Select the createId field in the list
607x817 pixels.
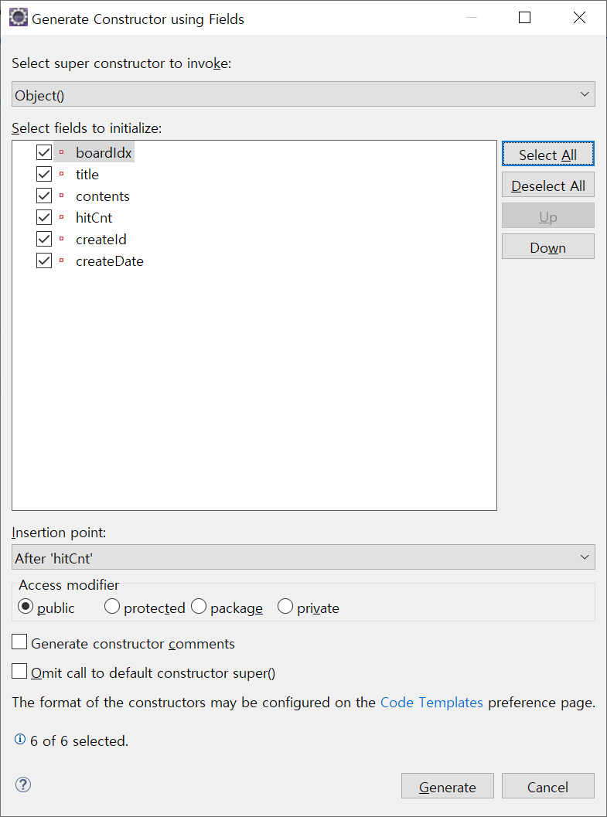coord(101,239)
